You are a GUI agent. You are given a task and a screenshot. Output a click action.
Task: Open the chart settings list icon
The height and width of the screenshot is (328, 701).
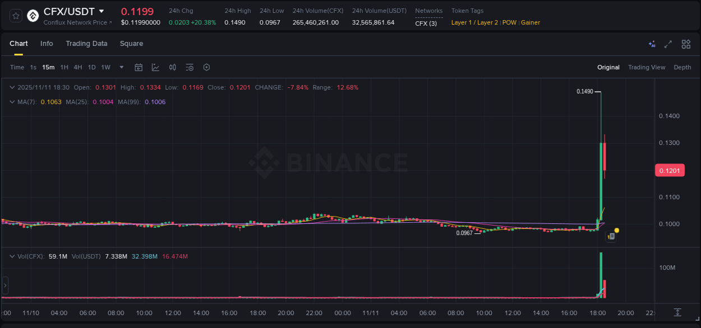tap(190, 67)
